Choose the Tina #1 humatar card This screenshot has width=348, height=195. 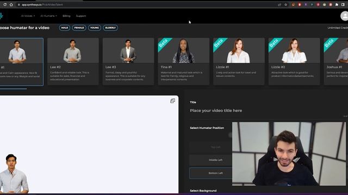coord(184,61)
